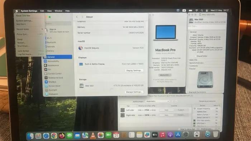Launch Firefox from the Dock
The height and width of the screenshot is (141, 251).
point(62,136)
